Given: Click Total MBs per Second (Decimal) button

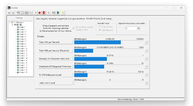Looking at the screenshot, I should [56, 51].
